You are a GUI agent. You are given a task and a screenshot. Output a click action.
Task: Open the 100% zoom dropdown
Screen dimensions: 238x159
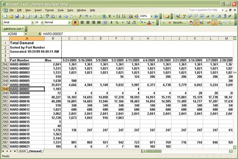point(152,16)
